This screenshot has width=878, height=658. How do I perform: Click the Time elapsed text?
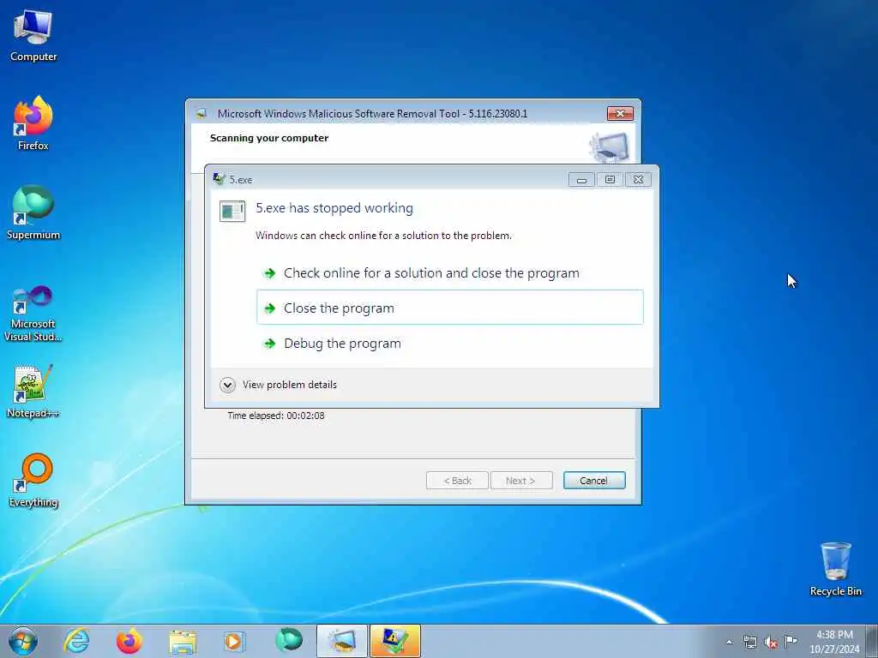275,416
